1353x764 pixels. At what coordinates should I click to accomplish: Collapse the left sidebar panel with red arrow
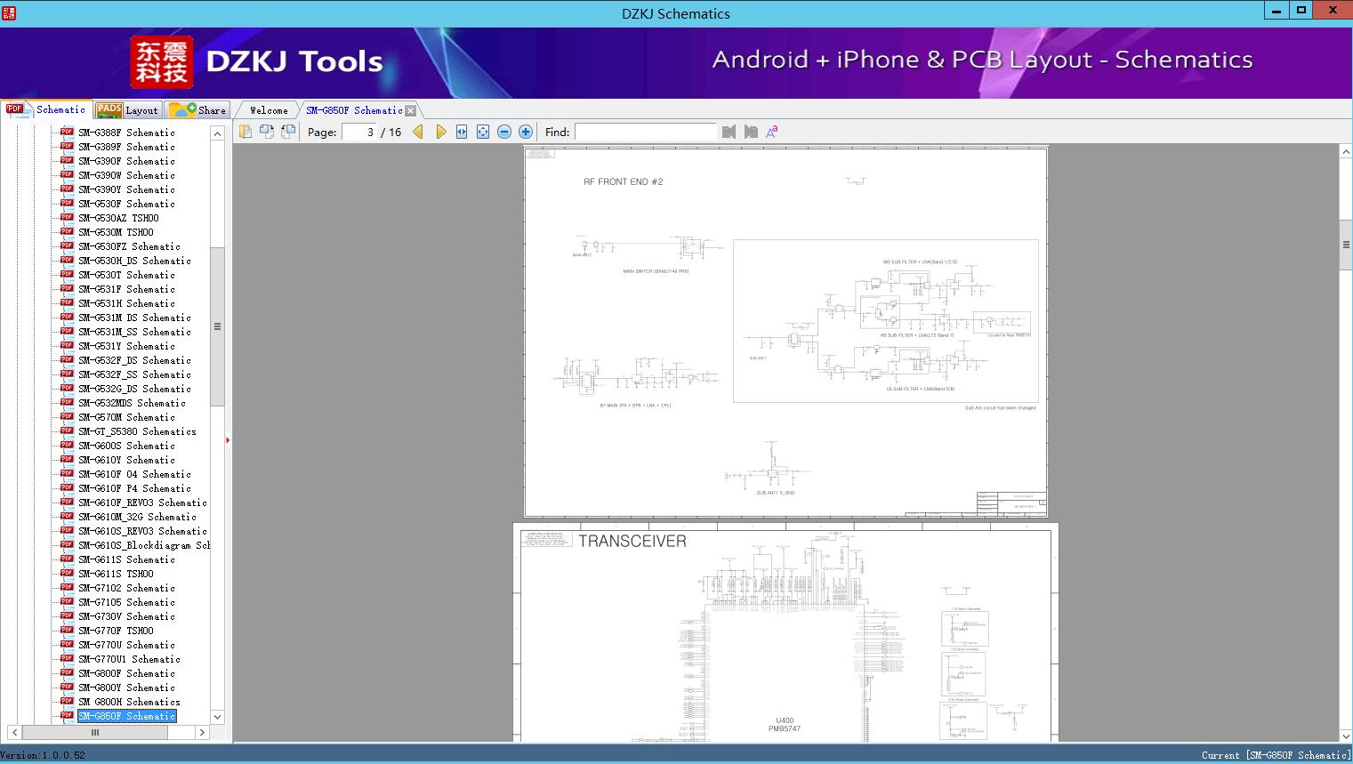pyautogui.click(x=228, y=439)
